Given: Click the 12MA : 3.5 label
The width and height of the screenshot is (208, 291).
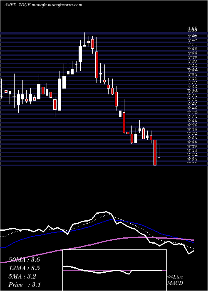Looking at the screenshot, I should [x=24, y=268].
